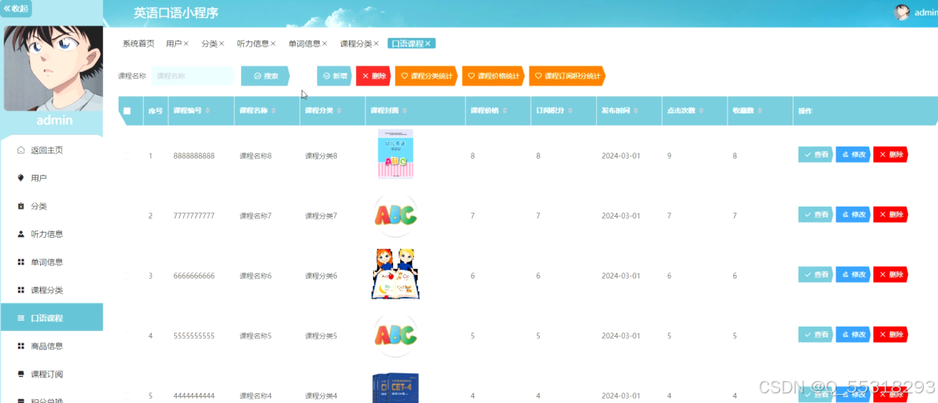Viewport: 938px width, 403px height.
Task: Switch to the 单词信息 tab
Action: pos(305,44)
